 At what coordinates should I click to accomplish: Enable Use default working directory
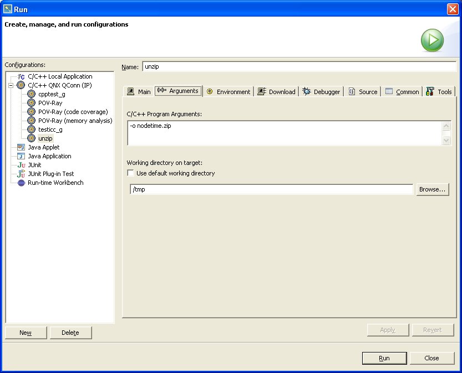coord(131,173)
